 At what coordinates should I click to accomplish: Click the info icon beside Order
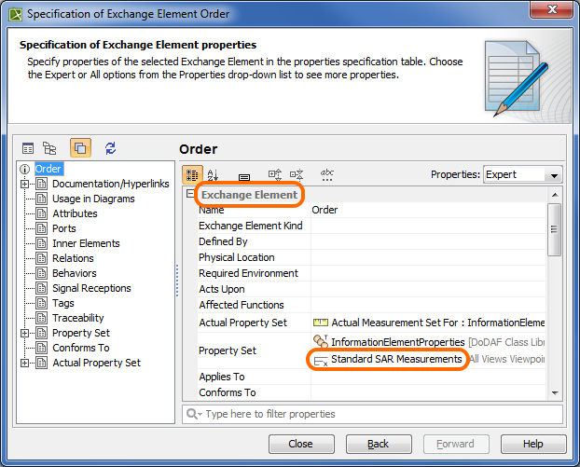pos(25,169)
